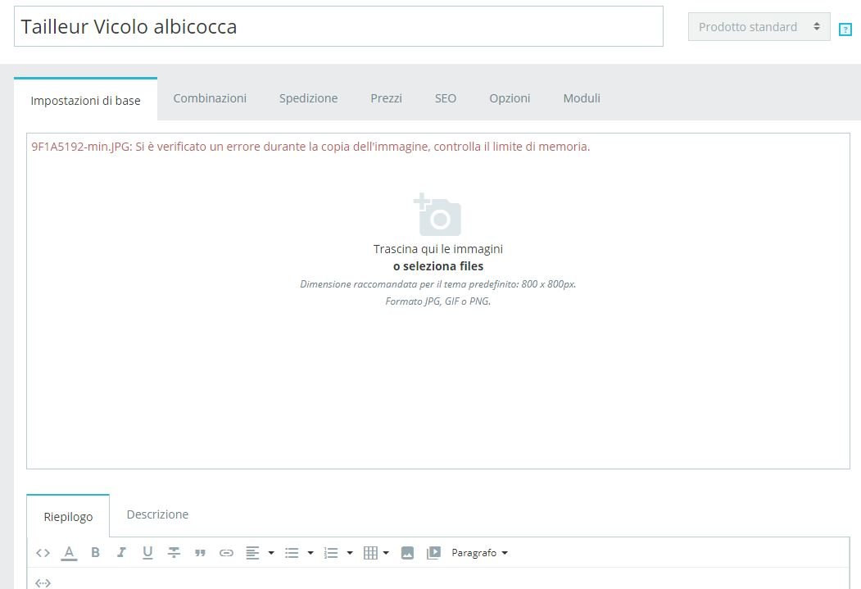Toggle underline formatting
Screen dimensions: 861x589
click(147, 553)
